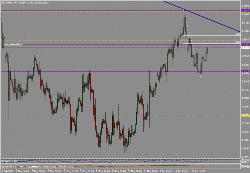Select the purple horizontal line at 1.6214
This screenshot has width=250, height=173.
tap(120, 71)
